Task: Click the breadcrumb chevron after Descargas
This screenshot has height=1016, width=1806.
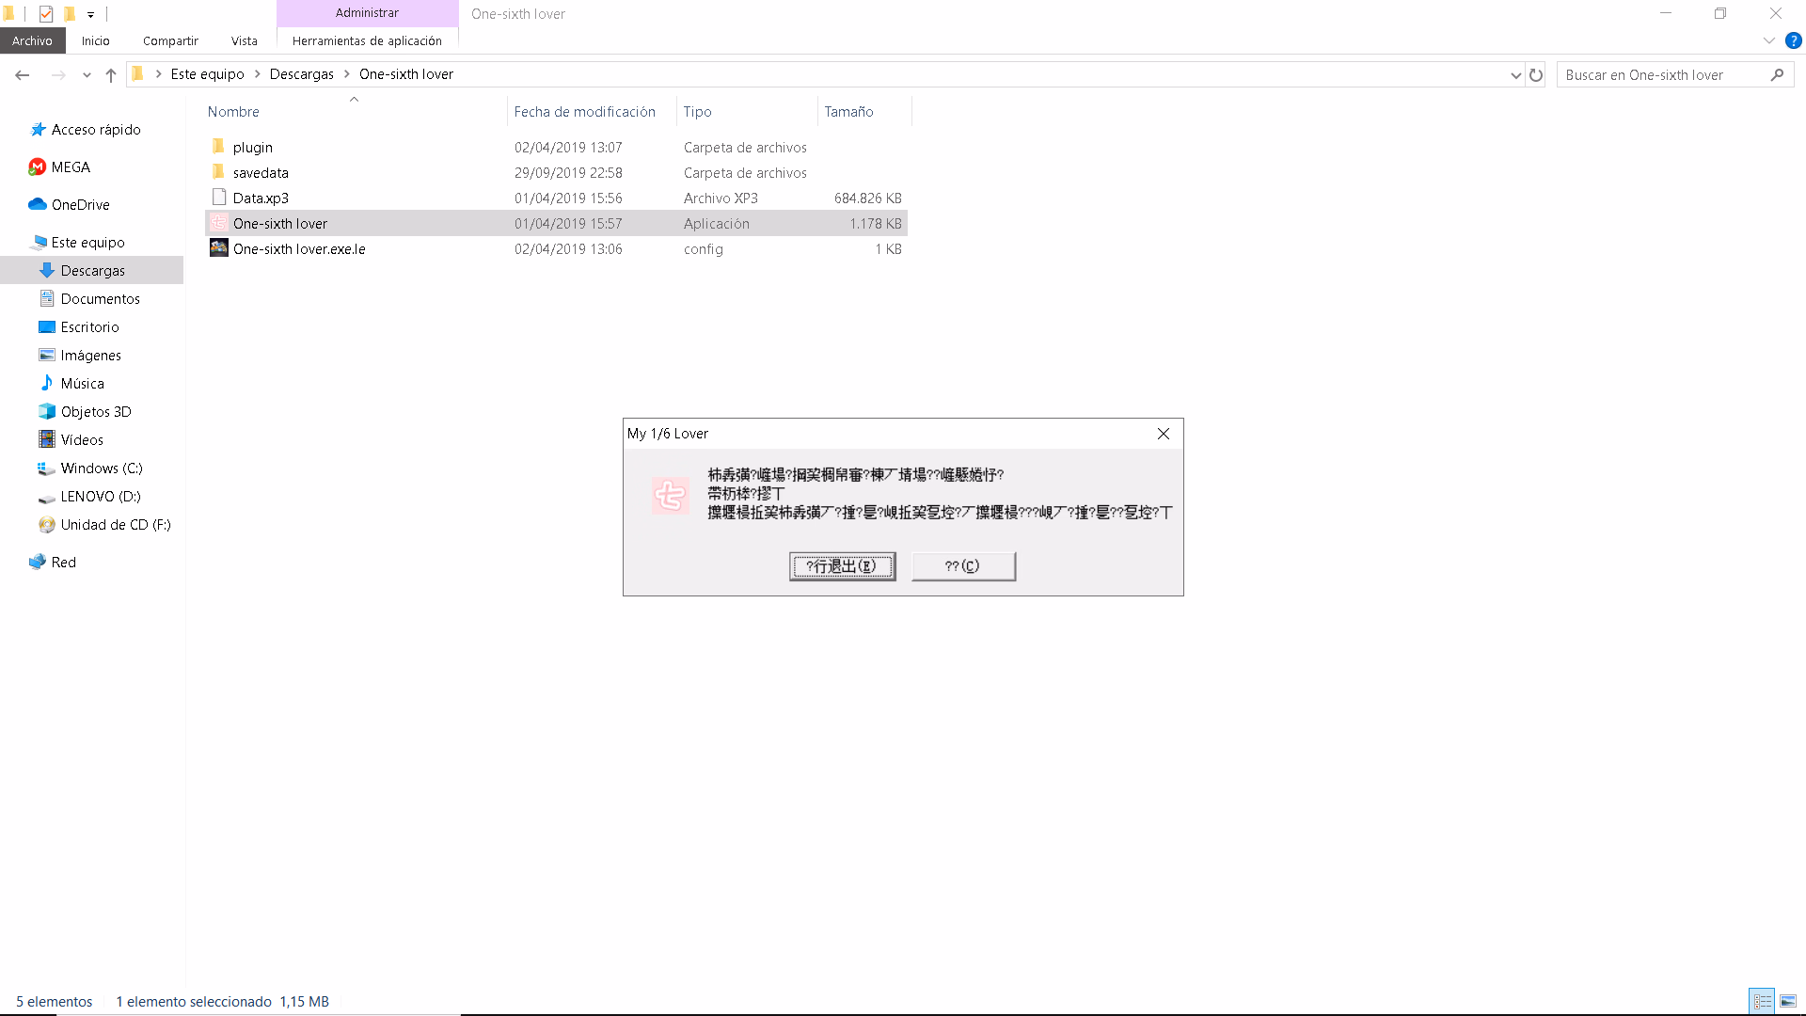Action: [347, 74]
